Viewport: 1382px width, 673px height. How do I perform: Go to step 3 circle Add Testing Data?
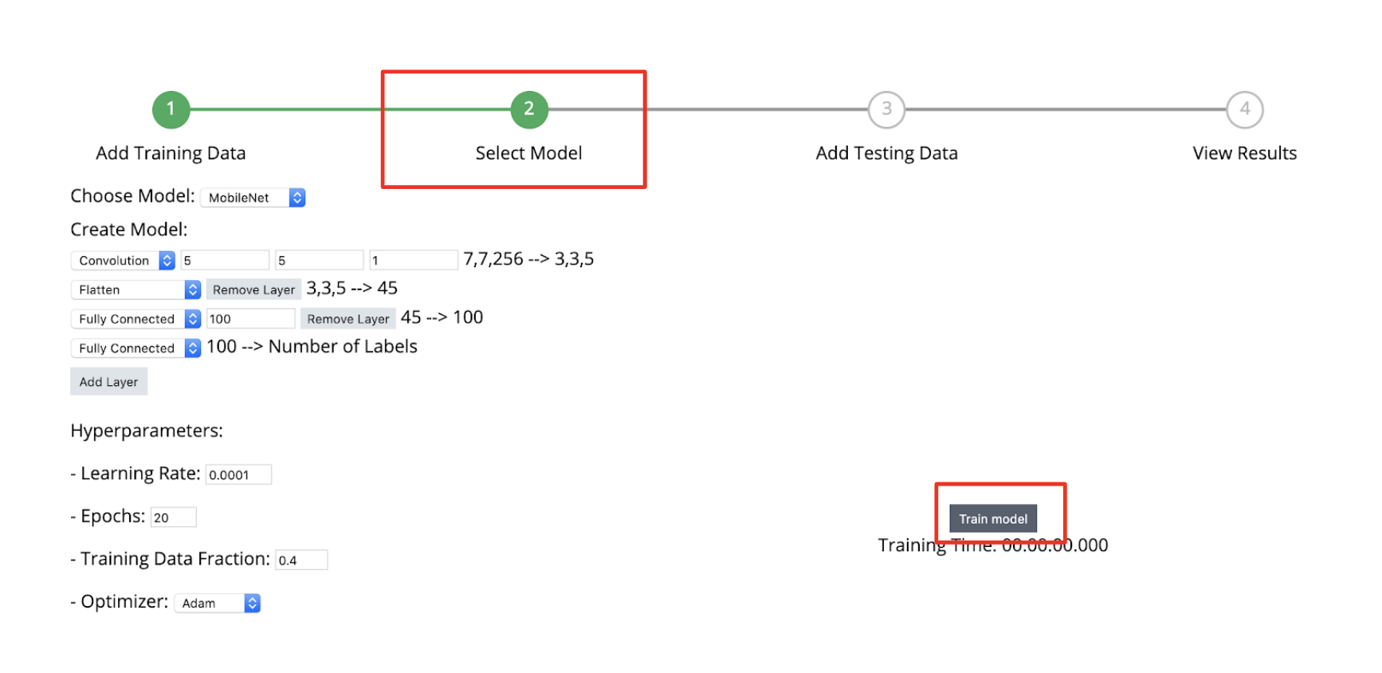886,109
